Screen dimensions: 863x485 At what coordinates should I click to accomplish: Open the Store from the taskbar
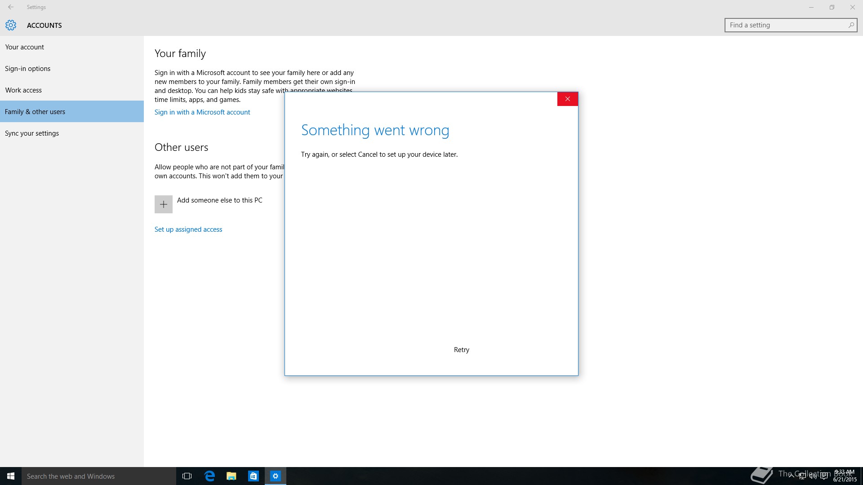pos(254,476)
